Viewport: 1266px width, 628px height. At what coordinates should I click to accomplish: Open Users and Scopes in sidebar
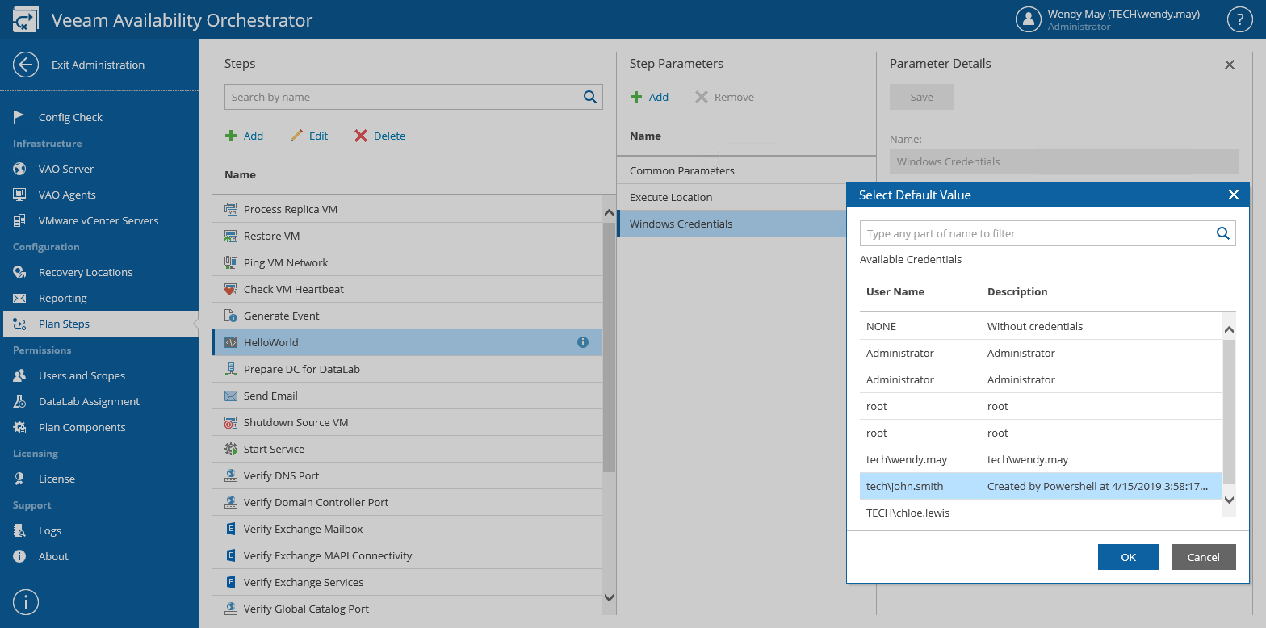coord(82,375)
